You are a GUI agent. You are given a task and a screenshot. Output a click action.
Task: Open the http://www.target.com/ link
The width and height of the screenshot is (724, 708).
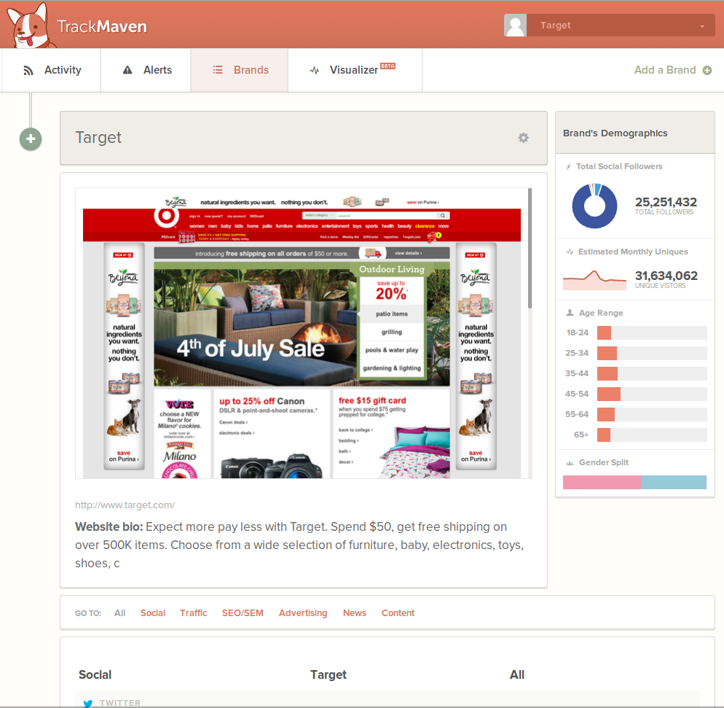tap(125, 505)
